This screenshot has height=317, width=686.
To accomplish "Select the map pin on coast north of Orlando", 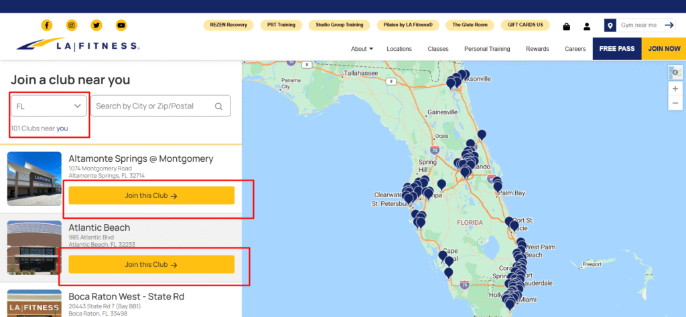I will tap(482, 134).
